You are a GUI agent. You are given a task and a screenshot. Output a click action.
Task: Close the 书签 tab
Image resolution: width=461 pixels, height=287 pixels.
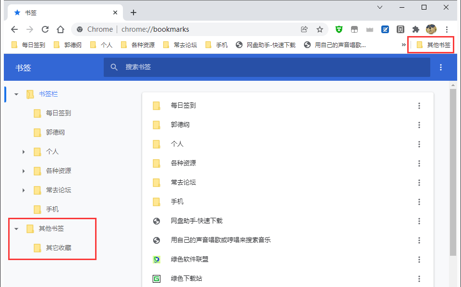tap(115, 12)
